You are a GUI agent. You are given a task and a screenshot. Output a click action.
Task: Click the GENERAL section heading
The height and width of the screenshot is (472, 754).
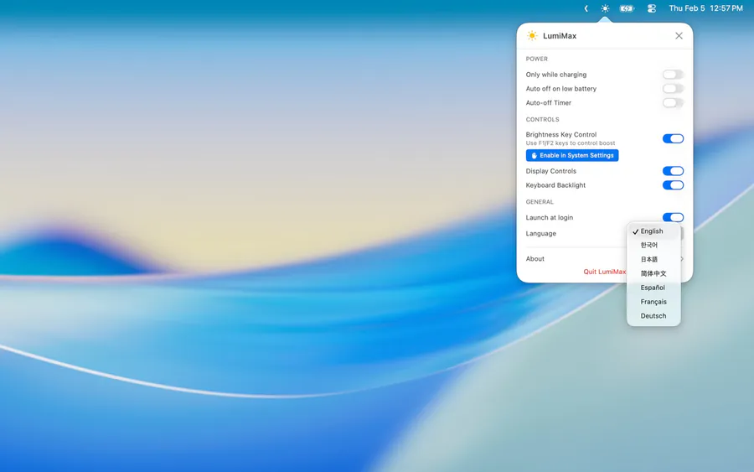(x=540, y=202)
